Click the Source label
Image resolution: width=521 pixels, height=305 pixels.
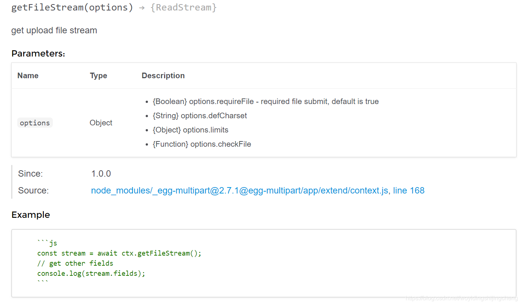pyautogui.click(x=33, y=190)
